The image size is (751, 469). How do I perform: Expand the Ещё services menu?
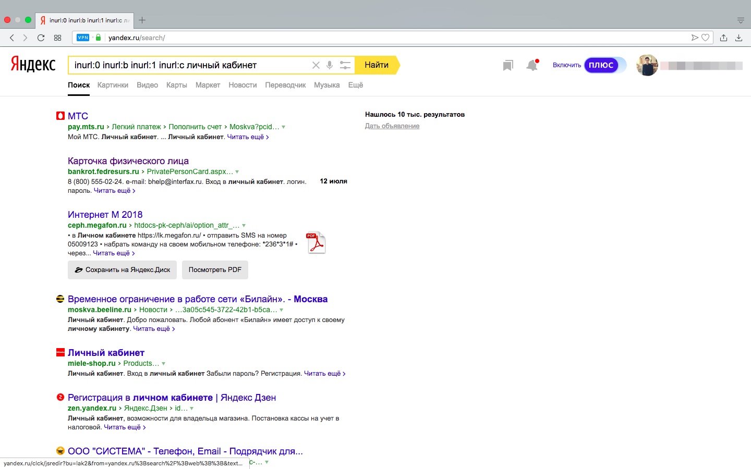tap(356, 85)
